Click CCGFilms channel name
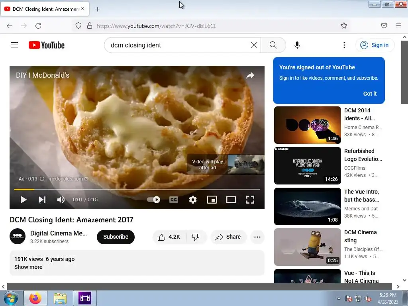This screenshot has height=306, width=408. 355,168
